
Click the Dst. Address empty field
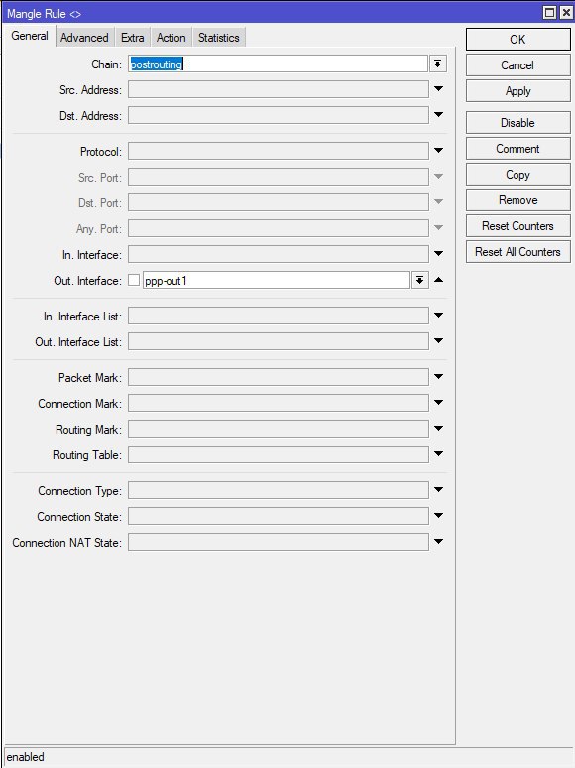click(279, 115)
